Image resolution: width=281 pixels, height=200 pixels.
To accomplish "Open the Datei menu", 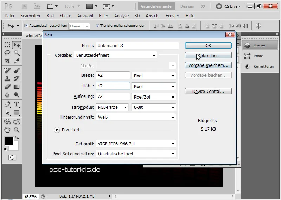I will pyautogui.click(x=9, y=16).
